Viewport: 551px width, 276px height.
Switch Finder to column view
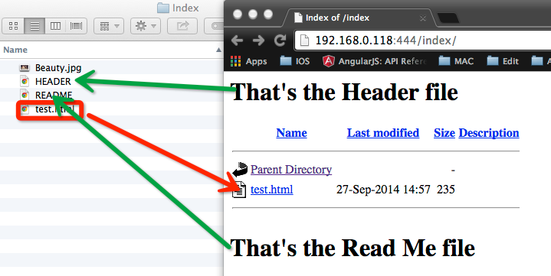55,26
